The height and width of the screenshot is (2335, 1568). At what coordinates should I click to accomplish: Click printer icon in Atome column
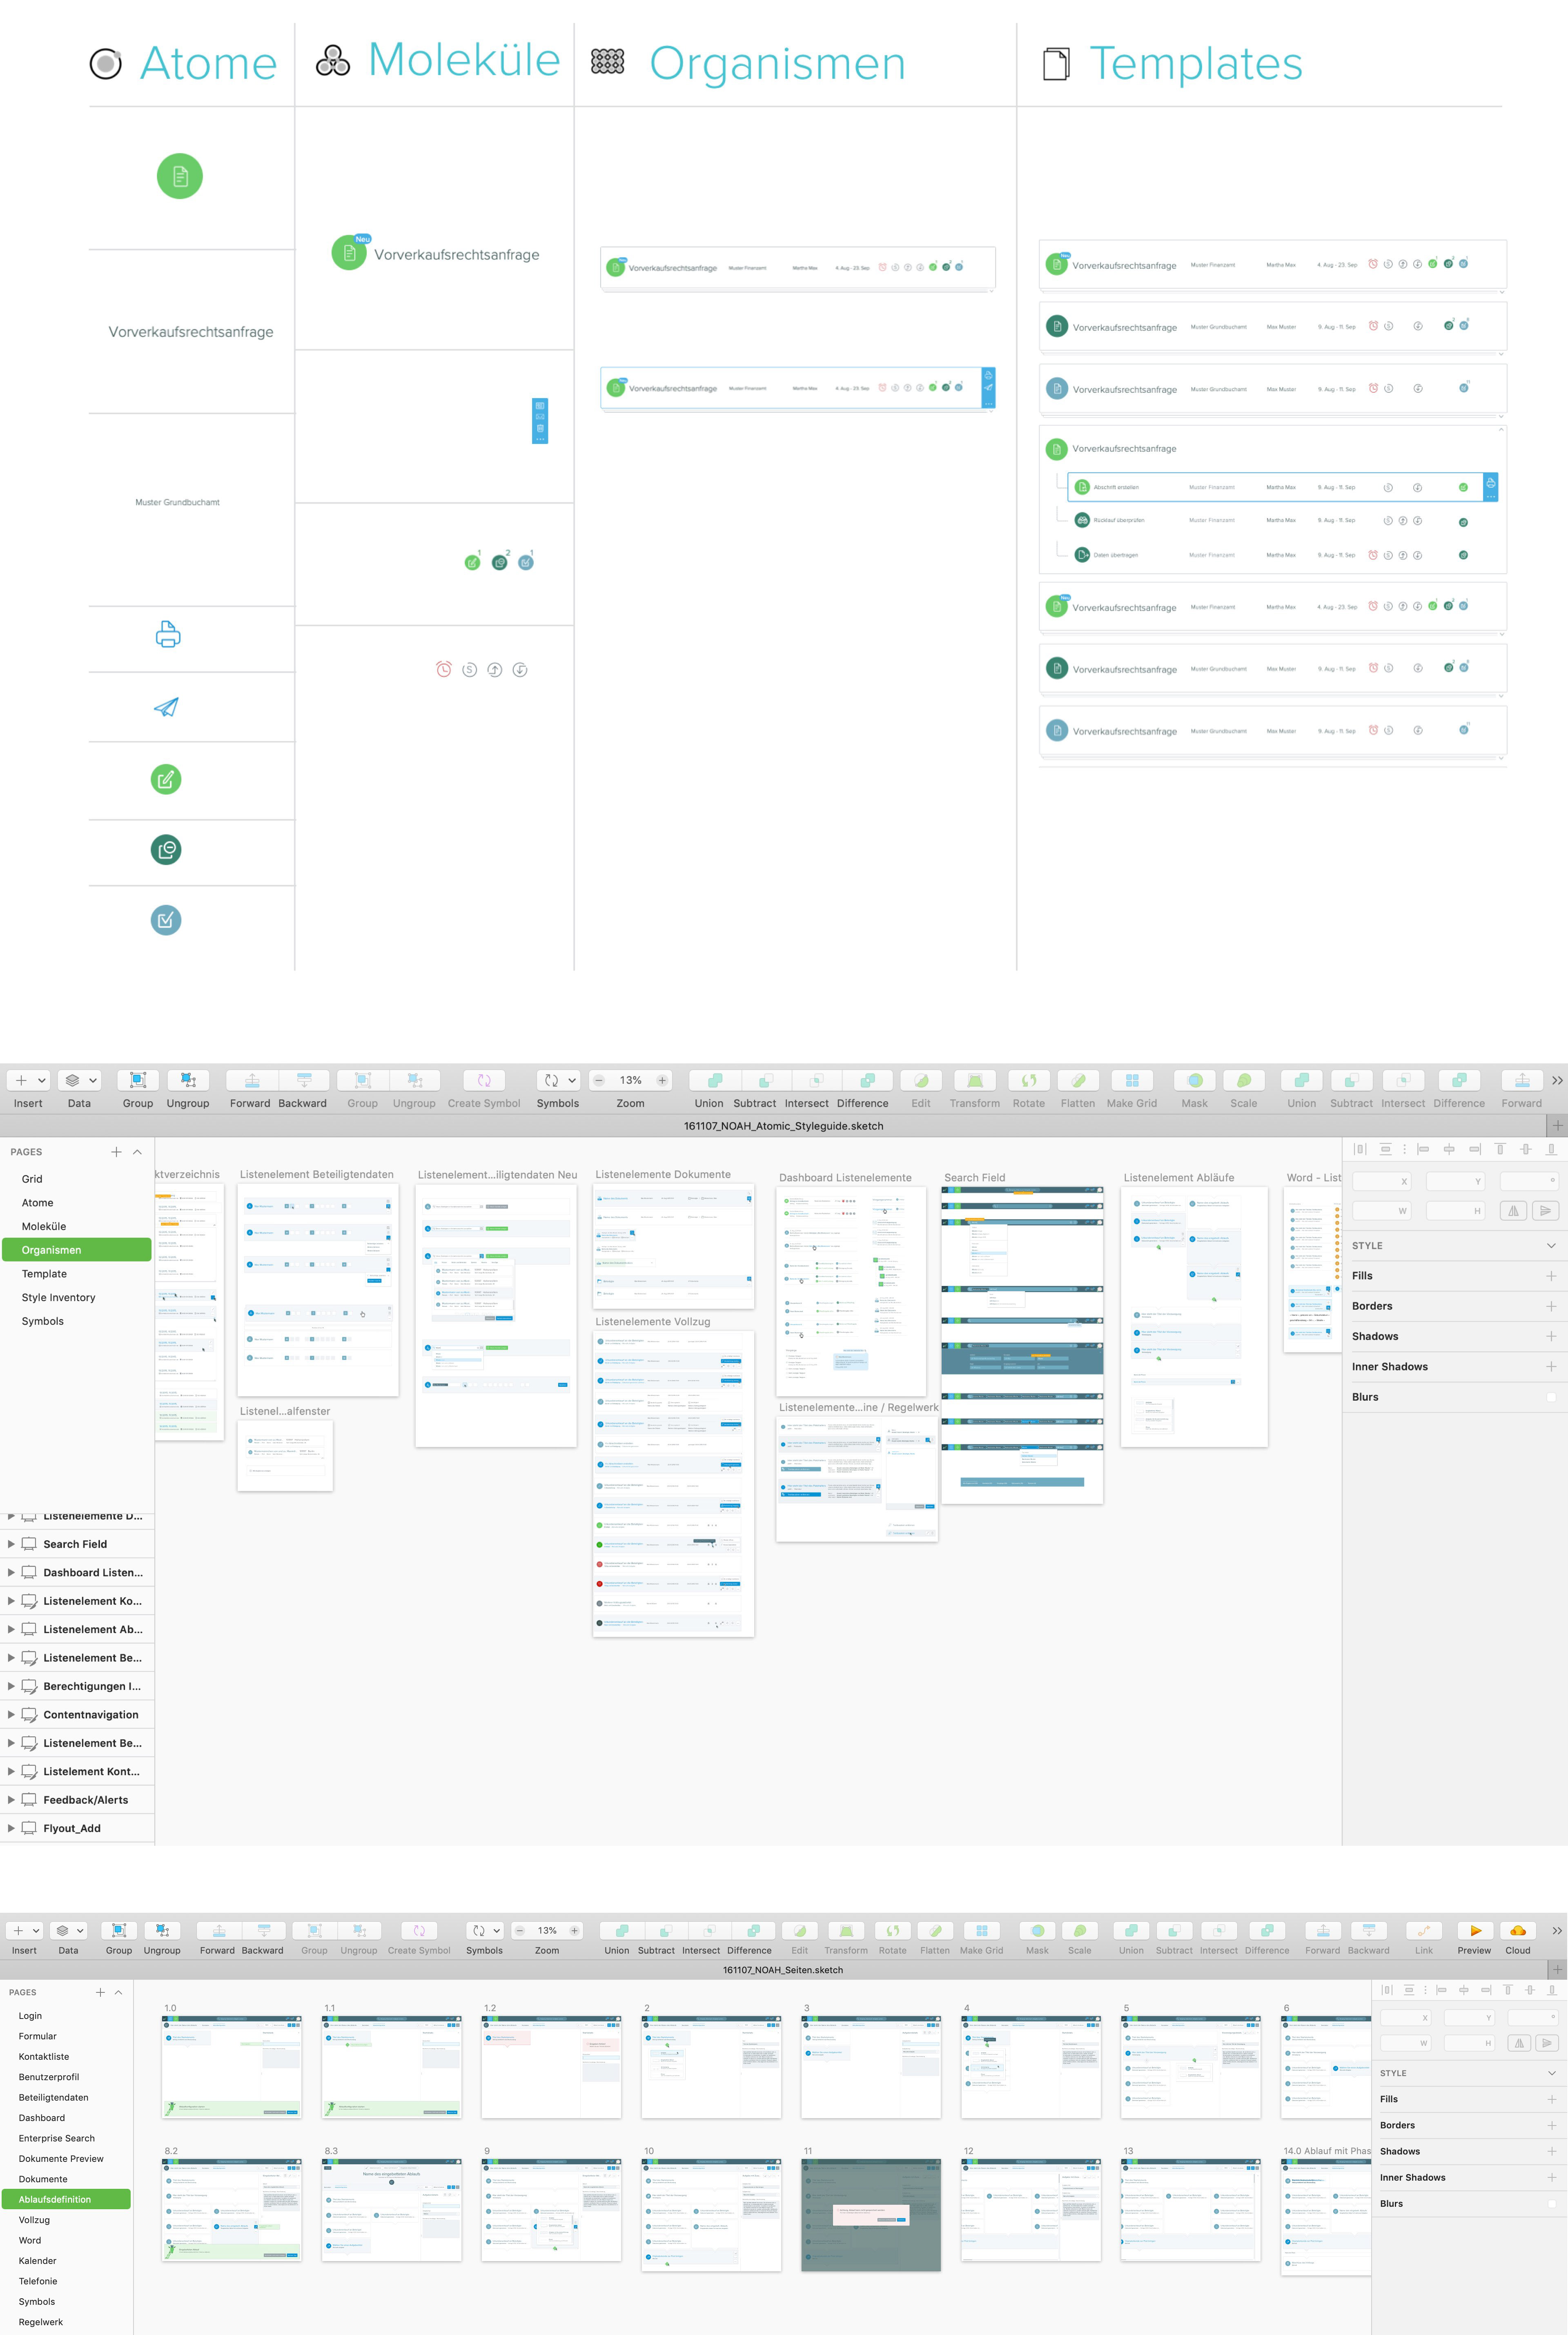pyautogui.click(x=168, y=634)
